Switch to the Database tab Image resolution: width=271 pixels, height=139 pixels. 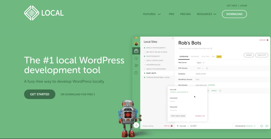click(195, 56)
